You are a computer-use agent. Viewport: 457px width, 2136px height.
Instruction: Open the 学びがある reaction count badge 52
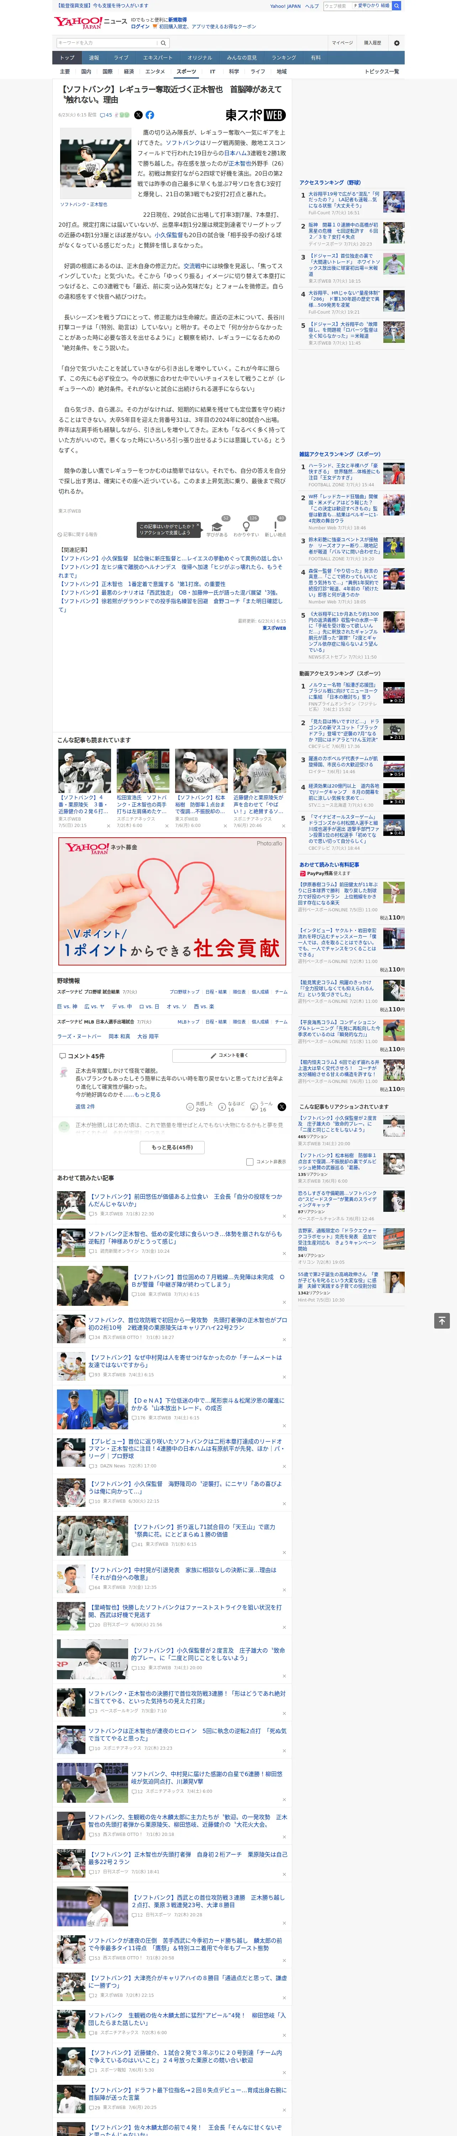[x=226, y=518]
